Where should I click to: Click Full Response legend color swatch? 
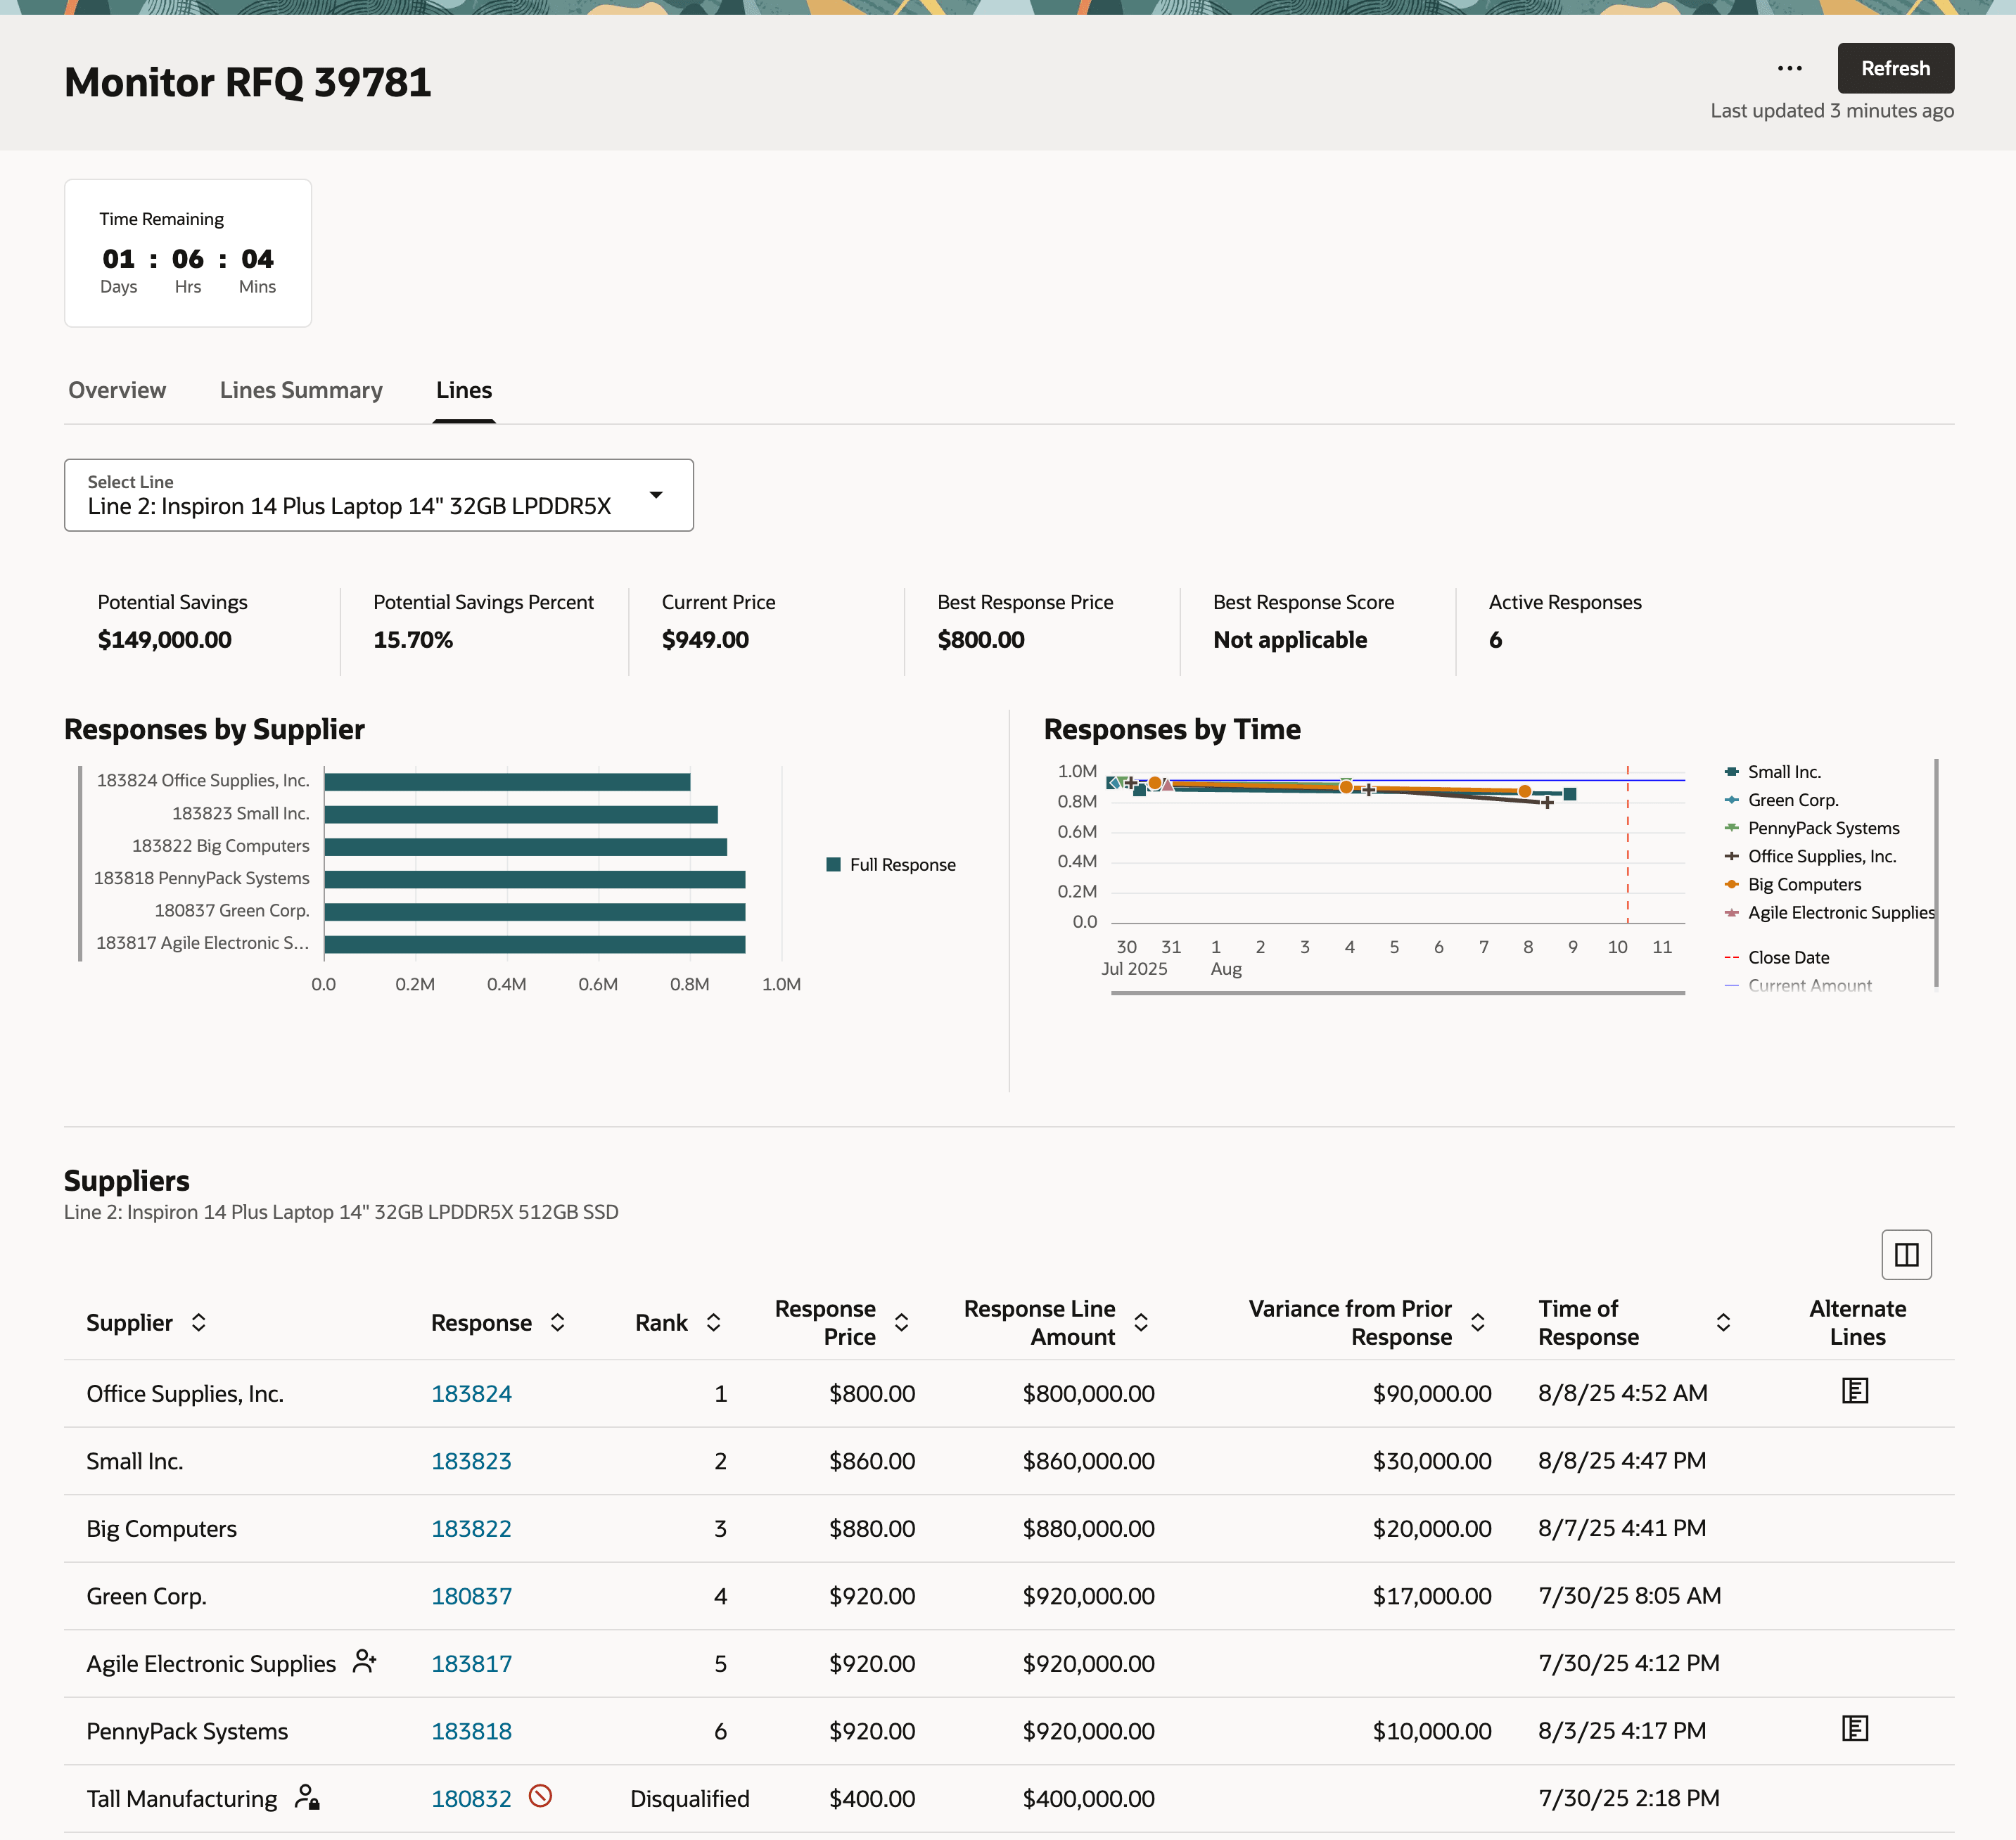click(833, 865)
